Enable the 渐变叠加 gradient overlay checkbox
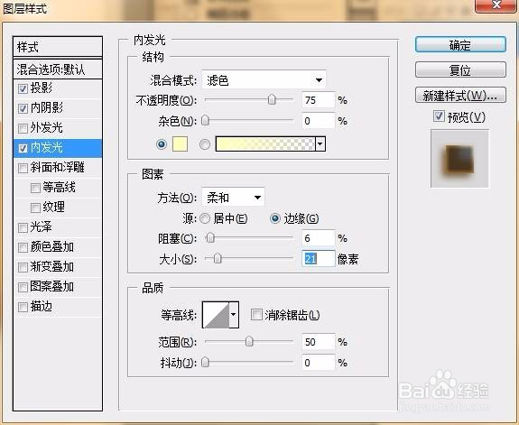The image size is (519, 425). (x=23, y=267)
